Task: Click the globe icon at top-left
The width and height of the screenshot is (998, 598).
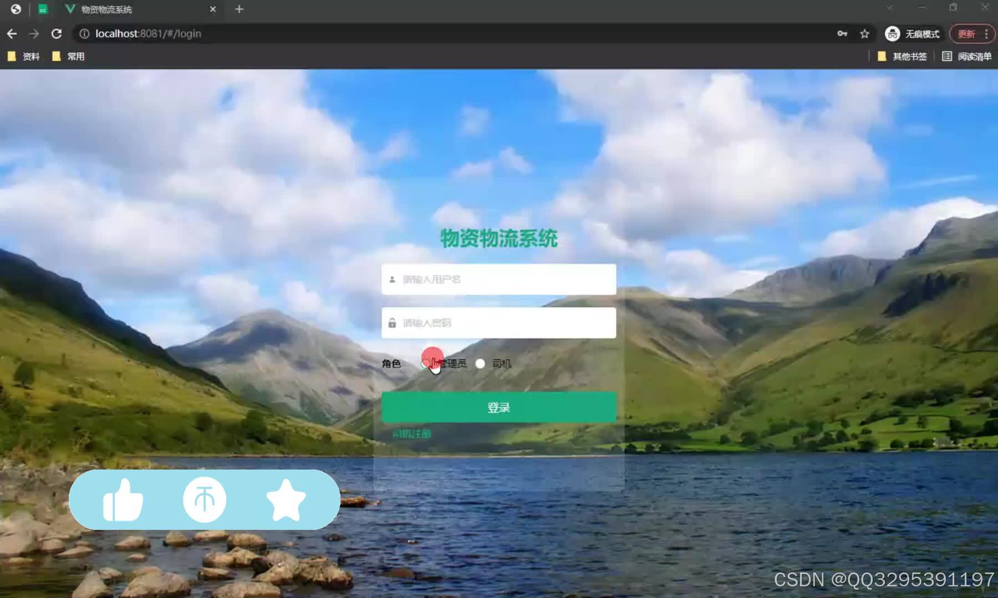Action: click(16, 9)
